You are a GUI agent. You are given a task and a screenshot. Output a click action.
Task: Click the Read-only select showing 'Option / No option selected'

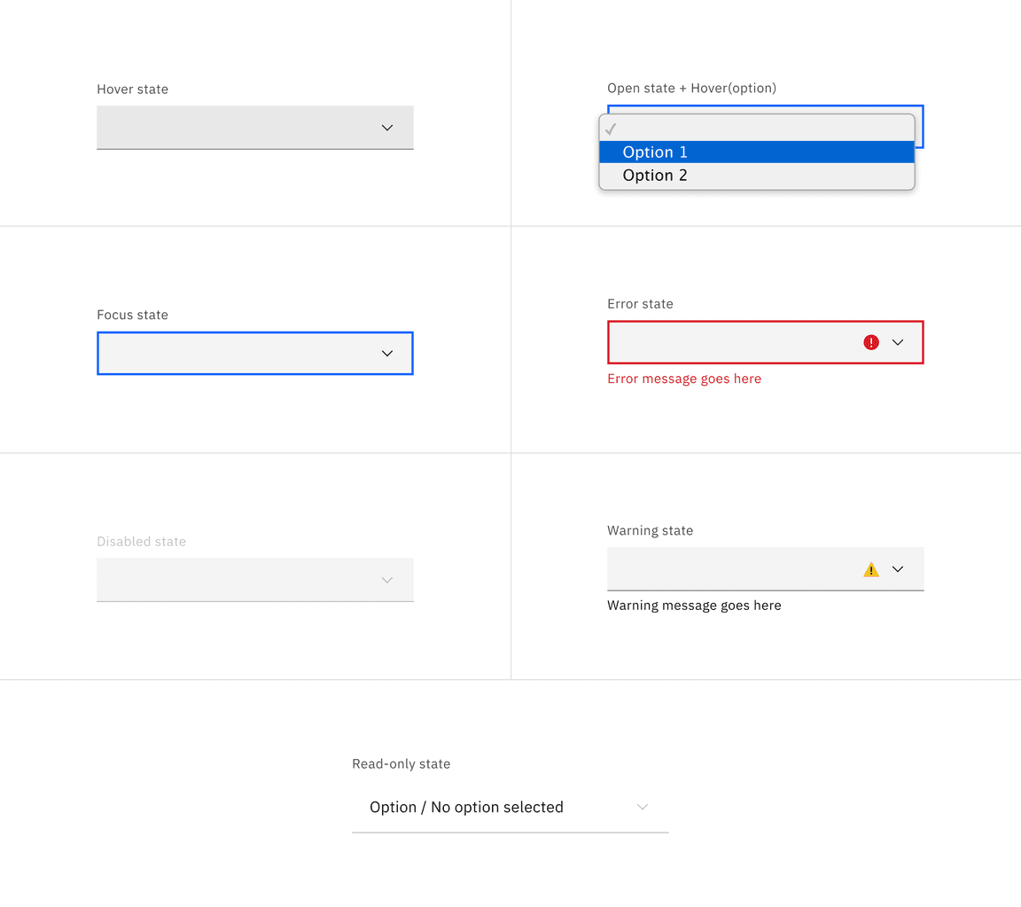click(x=510, y=807)
